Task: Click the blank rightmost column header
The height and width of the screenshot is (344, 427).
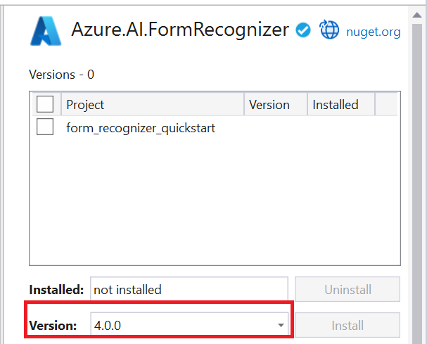Action: click(x=385, y=105)
